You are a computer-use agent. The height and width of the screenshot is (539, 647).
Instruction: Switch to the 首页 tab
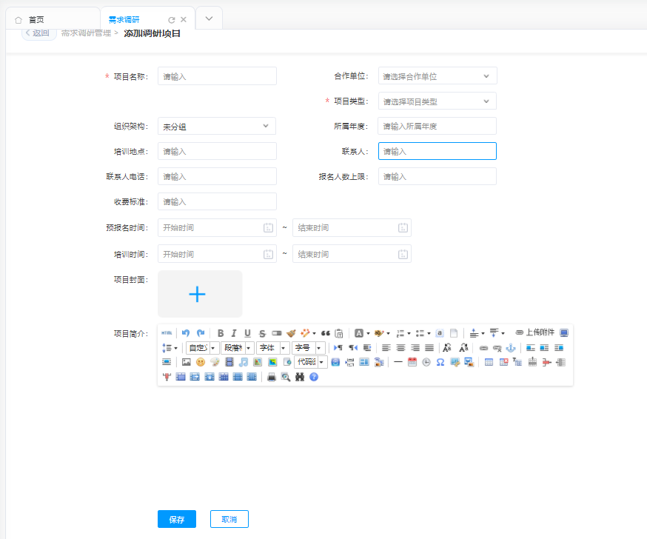[30, 20]
